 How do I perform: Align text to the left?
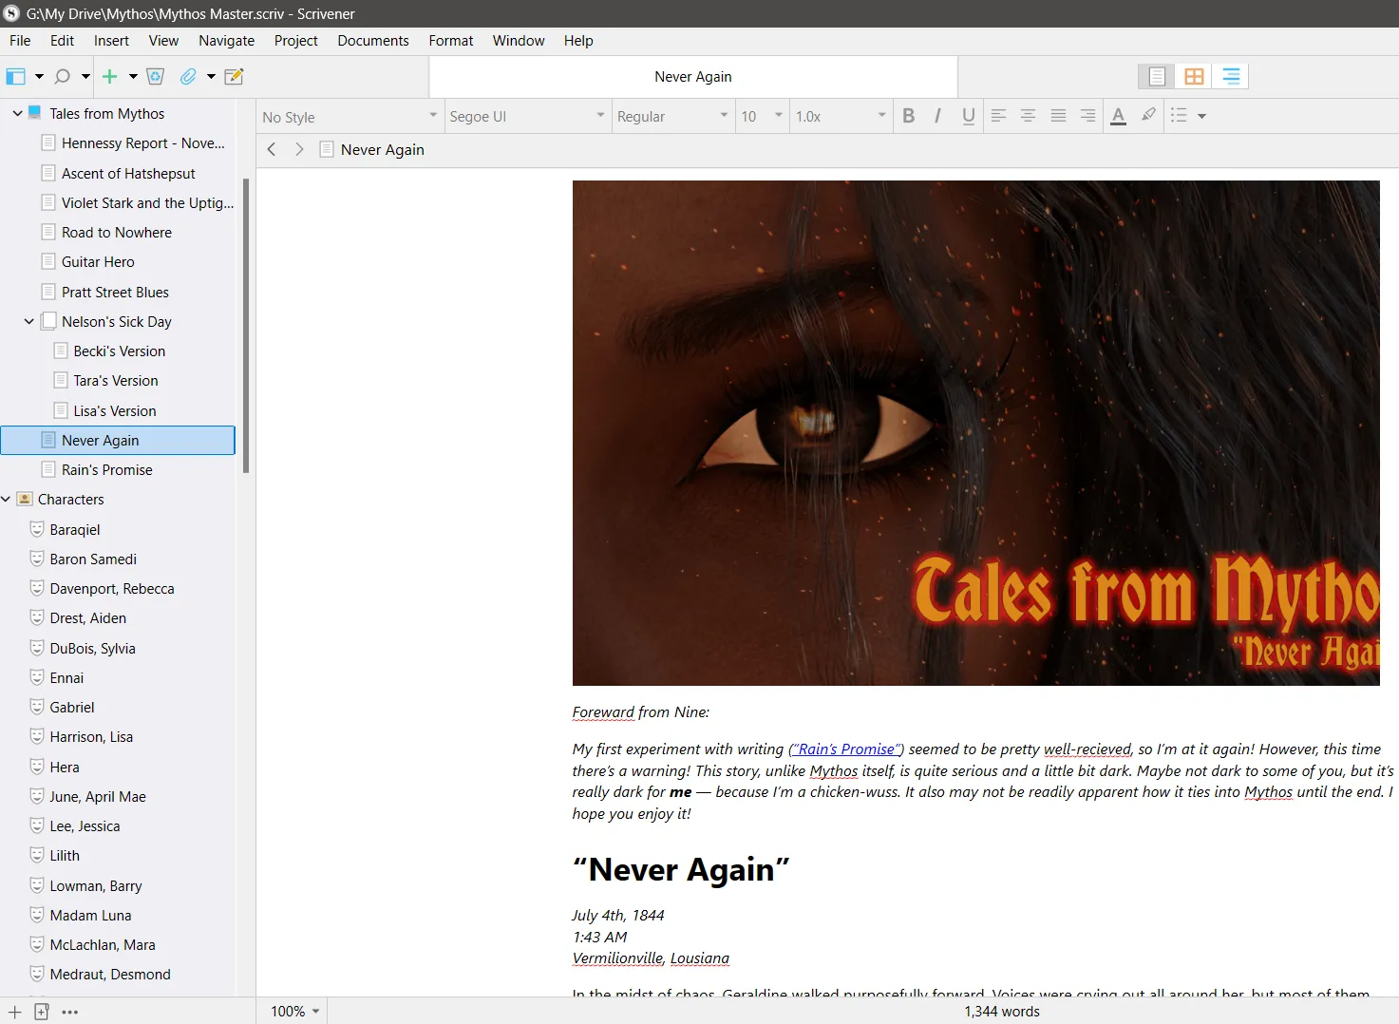pyautogui.click(x=998, y=115)
